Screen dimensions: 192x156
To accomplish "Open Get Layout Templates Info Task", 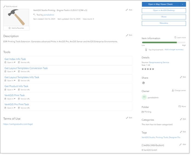I will click(x=22, y=77).
